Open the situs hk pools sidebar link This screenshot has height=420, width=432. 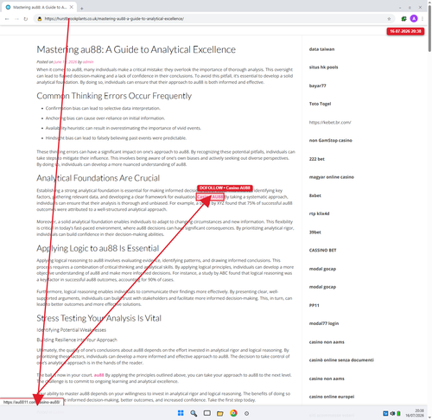pyautogui.click(x=323, y=67)
